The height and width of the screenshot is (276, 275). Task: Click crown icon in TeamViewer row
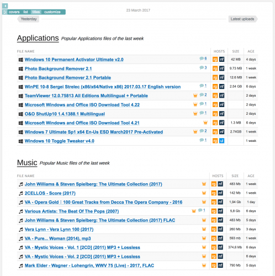(x=195, y=95)
